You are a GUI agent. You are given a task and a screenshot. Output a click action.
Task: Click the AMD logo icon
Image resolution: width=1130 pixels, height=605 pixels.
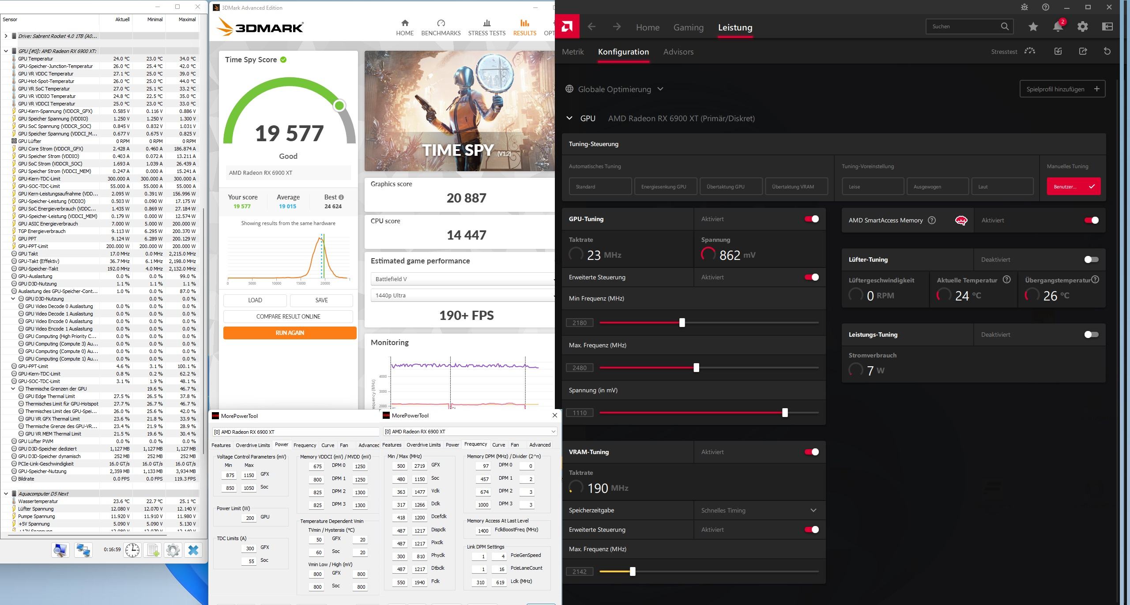(567, 27)
